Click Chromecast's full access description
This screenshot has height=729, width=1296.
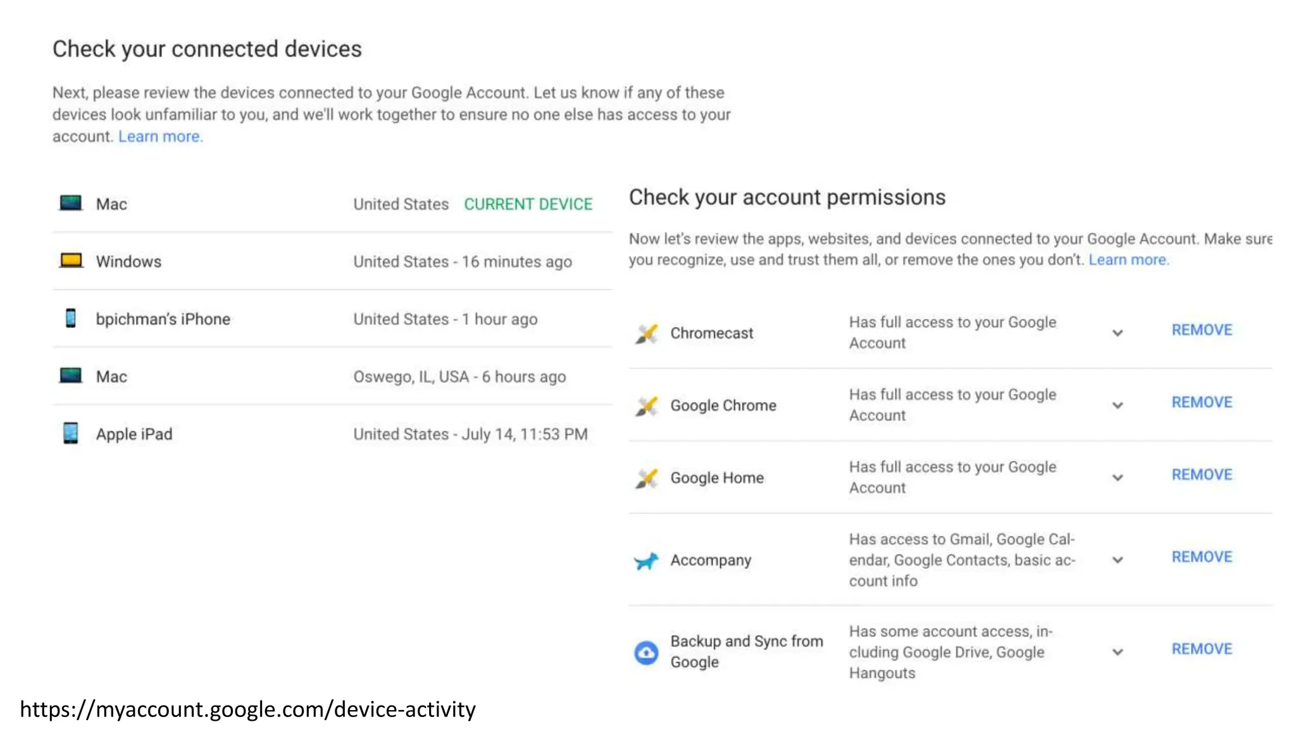pyautogui.click(x=952, y=332)
